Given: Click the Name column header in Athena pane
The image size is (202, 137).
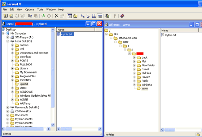Looking at the screenshot, I should point(180,31).
